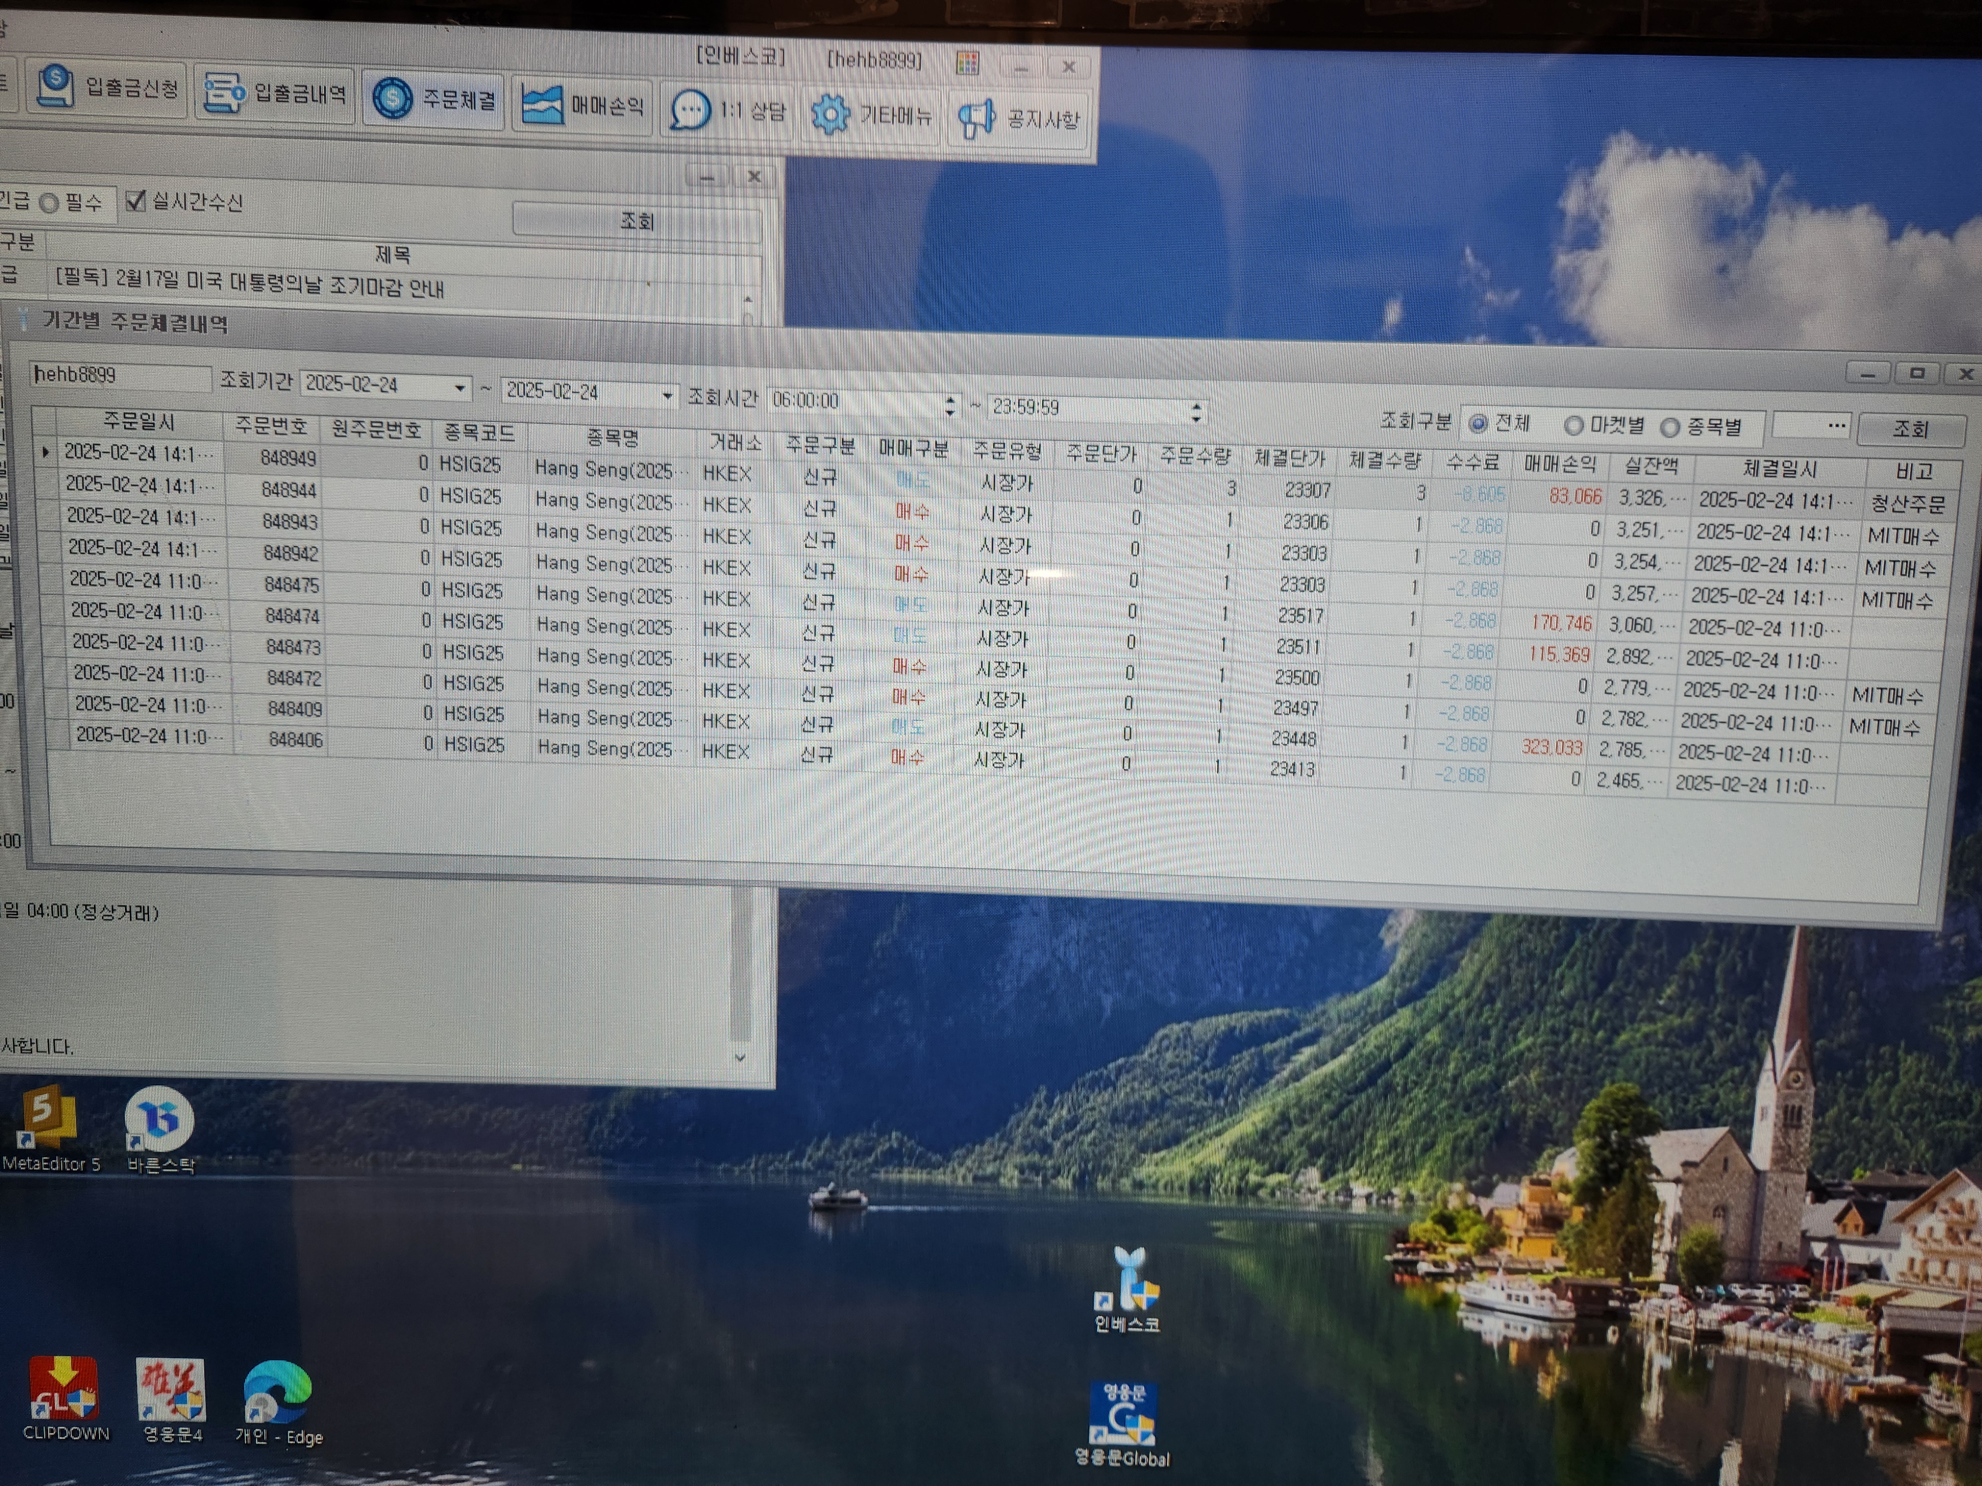
Task: Click 조회 button in the notice window
Action: [637, 220]
